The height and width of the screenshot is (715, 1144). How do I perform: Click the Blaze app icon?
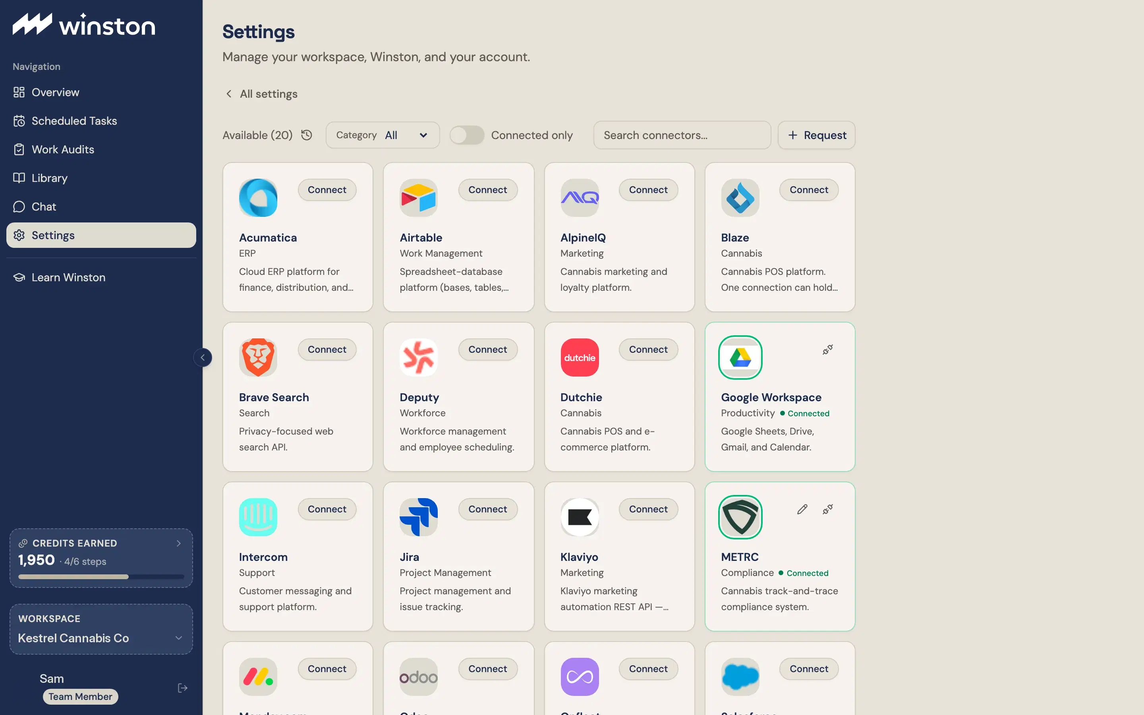(x=740, y=198)
